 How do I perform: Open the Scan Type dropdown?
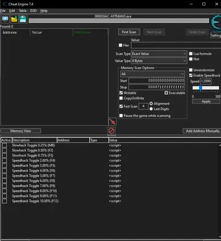point(159,54)
